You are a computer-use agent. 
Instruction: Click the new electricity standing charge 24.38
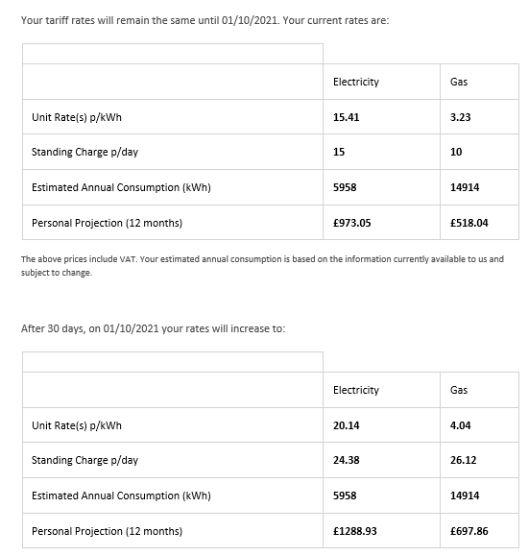[x=346, y=460]
